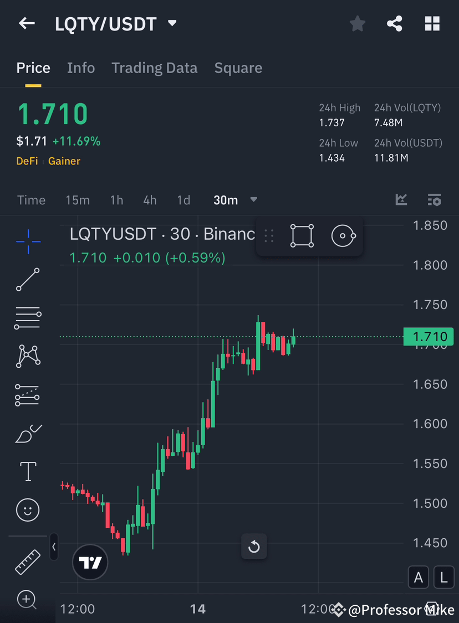
Task: Select the circle drawing tool
Action: (x=343, y=235)
